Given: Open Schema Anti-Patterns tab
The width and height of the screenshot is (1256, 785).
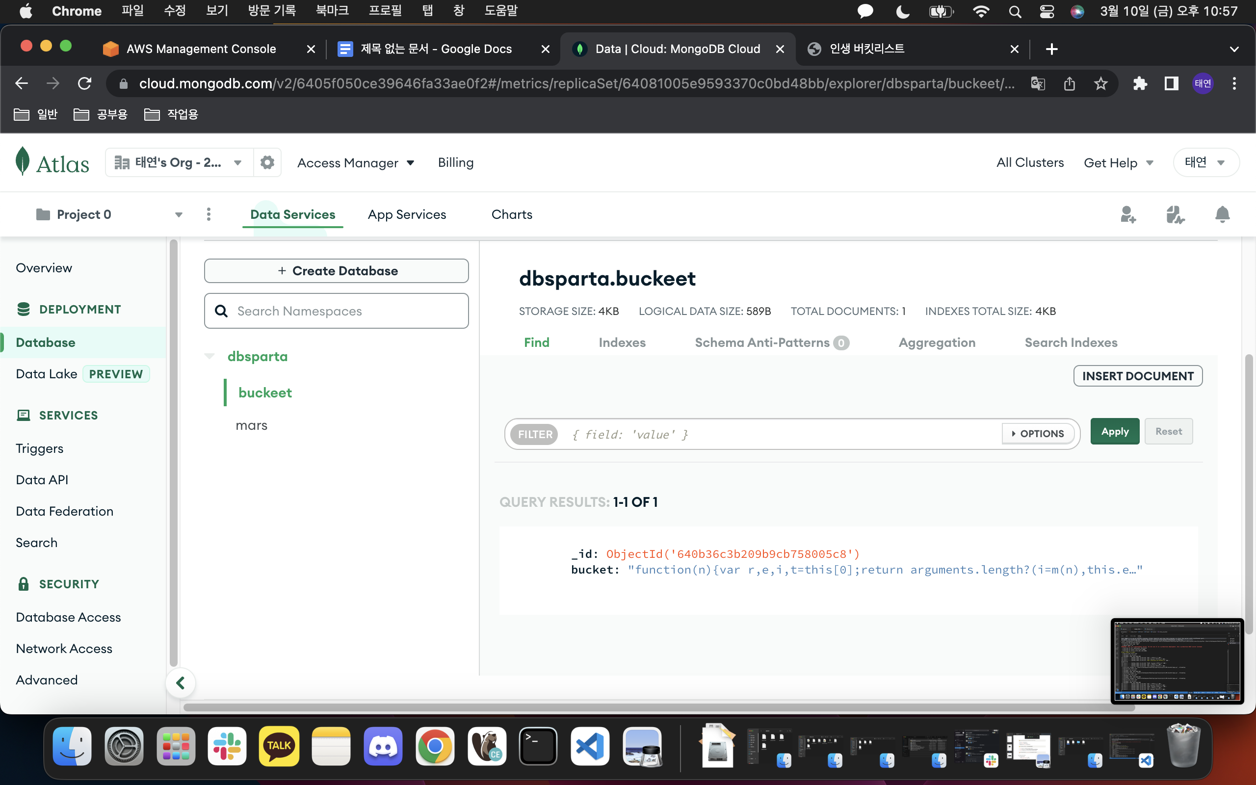Looking at the screenshot, I should [772, 342].
